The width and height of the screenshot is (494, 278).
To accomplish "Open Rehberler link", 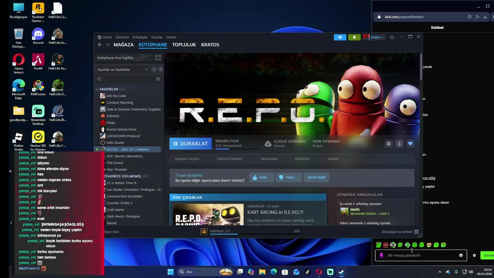I will tap(303, 159).
